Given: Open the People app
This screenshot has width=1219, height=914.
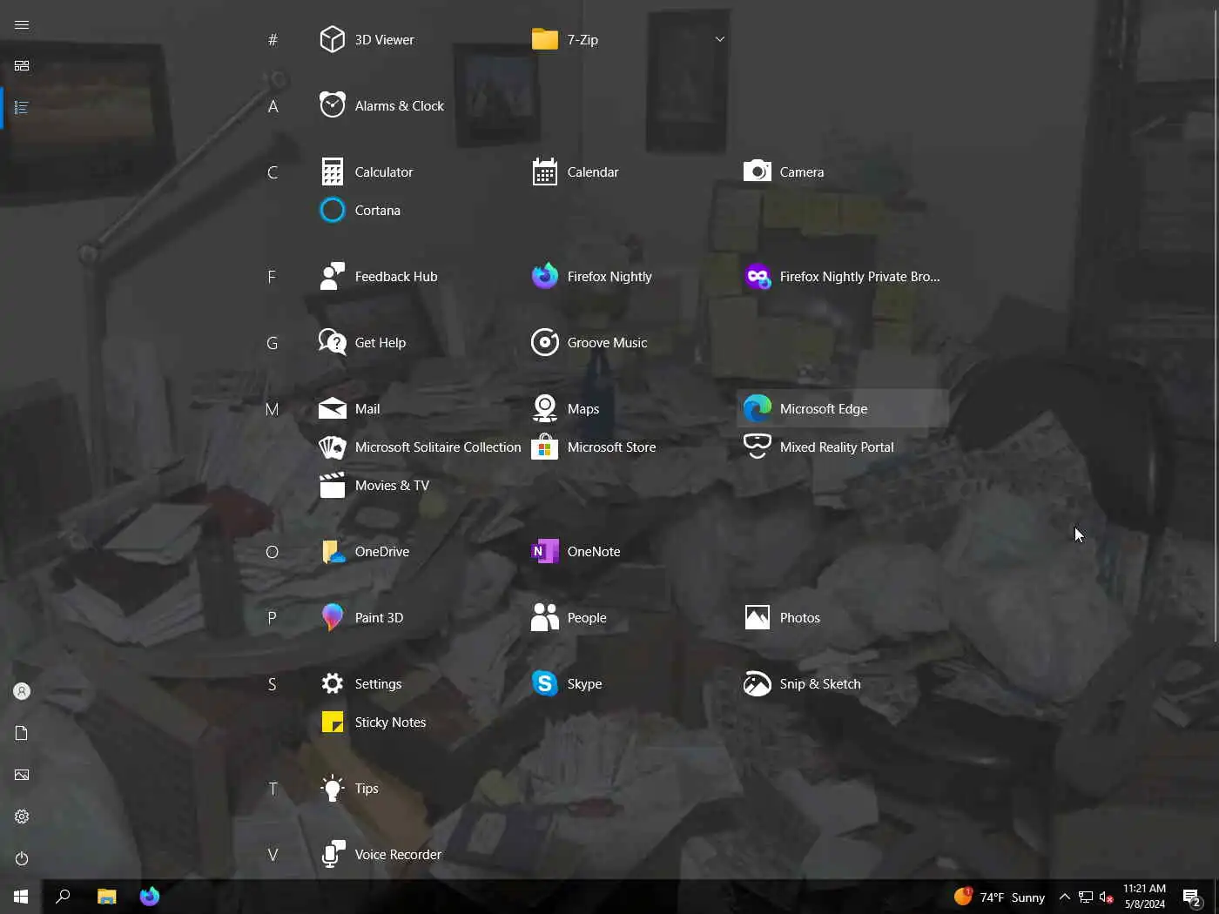Looking at the screenshot, I should pos(630,617).
